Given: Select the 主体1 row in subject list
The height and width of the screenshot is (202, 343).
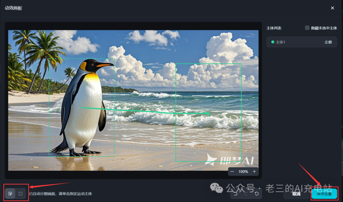Looking at the screenshot, I should [x=302, y=42].
